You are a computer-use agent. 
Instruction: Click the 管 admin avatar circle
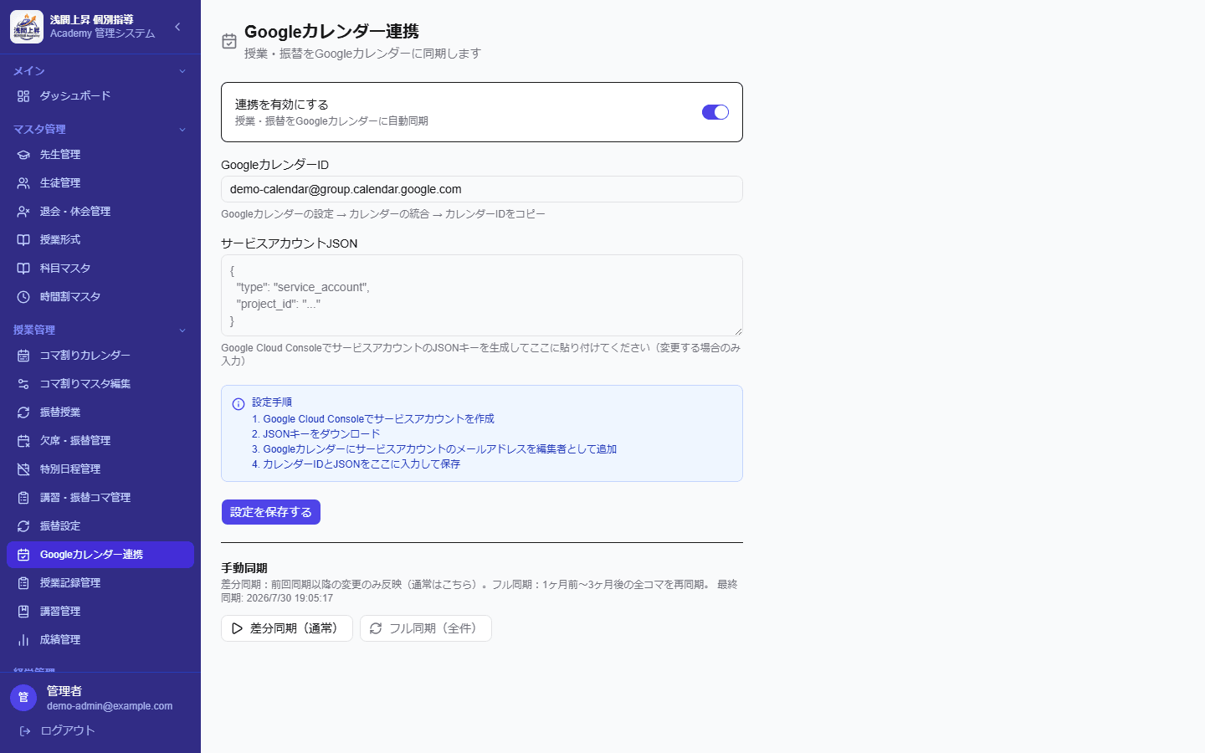coord(23,698)
